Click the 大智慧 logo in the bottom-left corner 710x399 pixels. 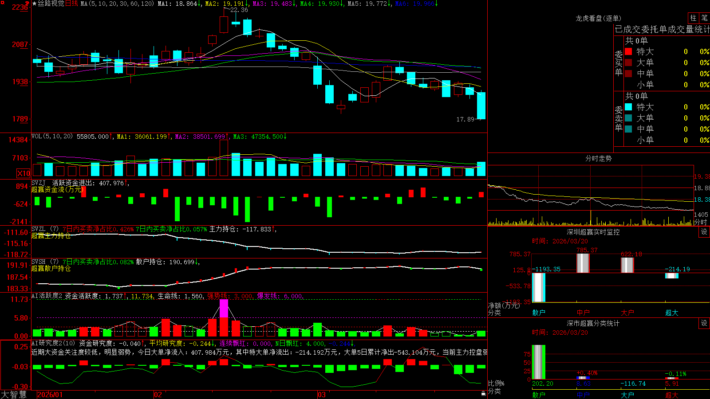pos(14,395)
